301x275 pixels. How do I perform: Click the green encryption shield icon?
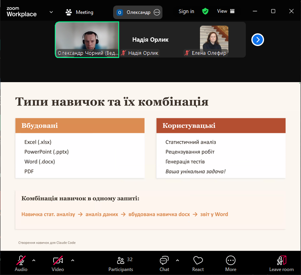click(x=205, y=12)
